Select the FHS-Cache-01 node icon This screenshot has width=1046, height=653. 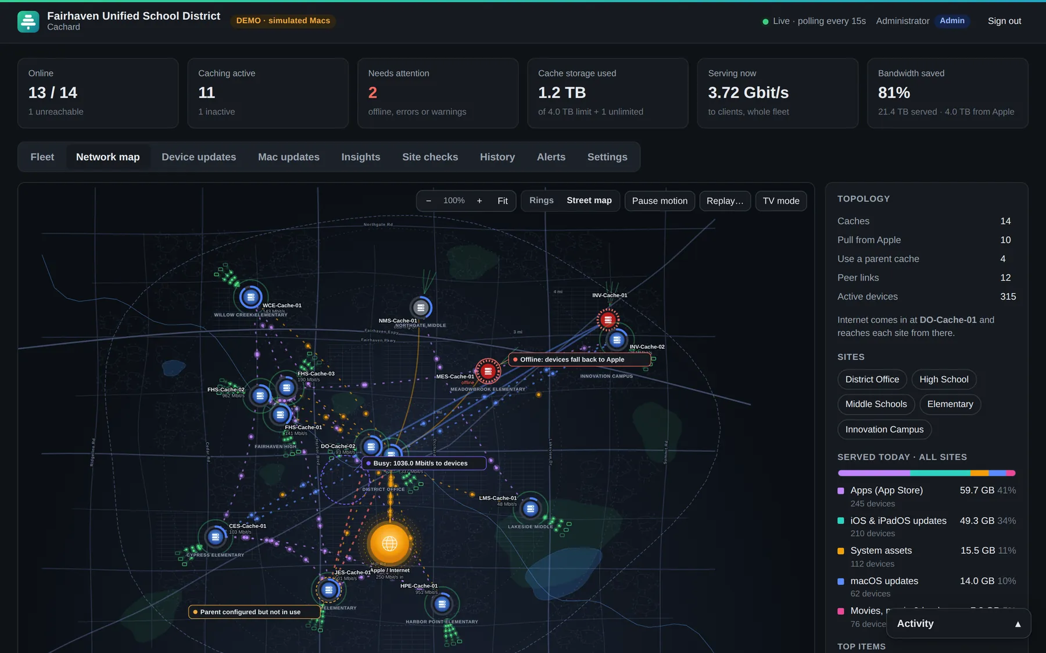click(280, 414)
